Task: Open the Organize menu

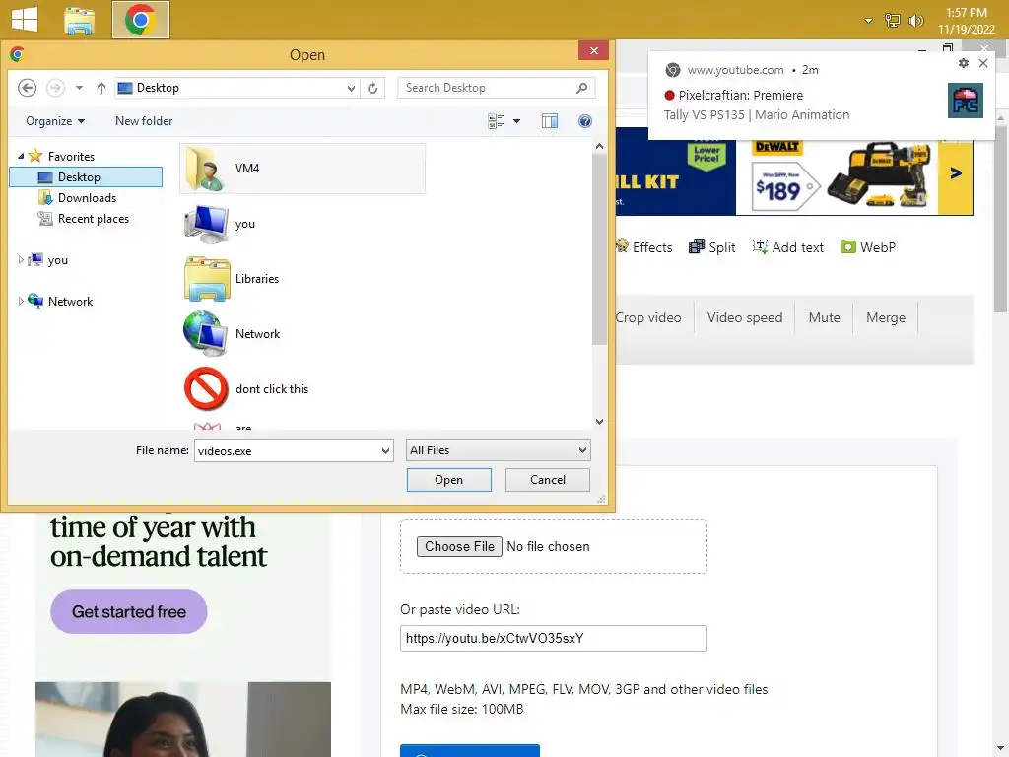Action: click(x=55, y=121)
